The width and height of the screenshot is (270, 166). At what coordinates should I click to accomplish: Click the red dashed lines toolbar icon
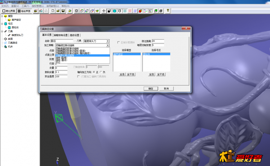[x=130, y=11]
